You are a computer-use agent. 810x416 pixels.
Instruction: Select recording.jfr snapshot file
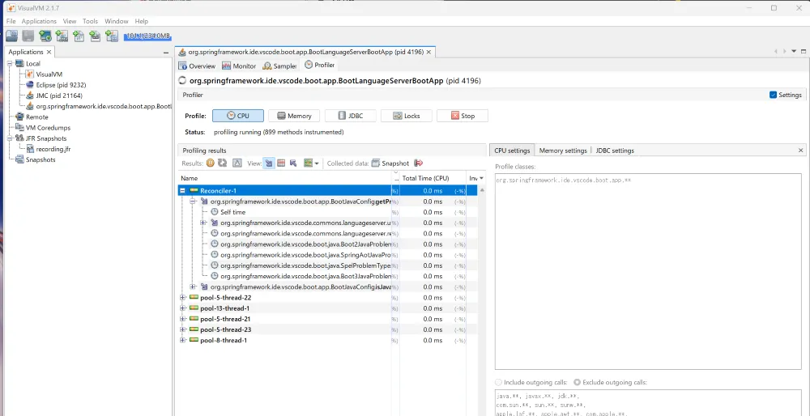coord(48,149)
